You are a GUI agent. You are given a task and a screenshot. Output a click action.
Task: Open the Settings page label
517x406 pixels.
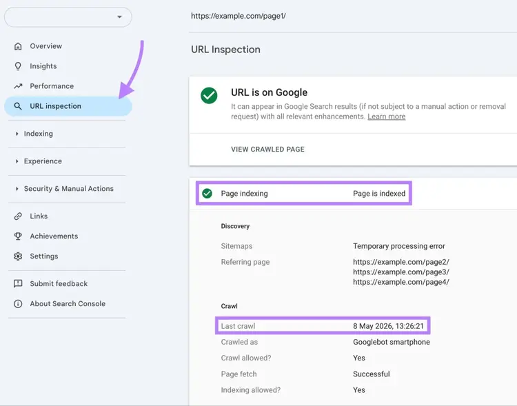coord(44,256)
